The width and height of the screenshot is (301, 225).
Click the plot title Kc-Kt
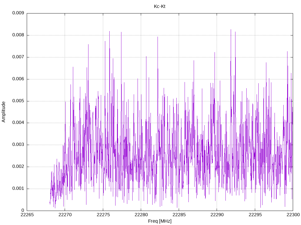click(160, 6)
